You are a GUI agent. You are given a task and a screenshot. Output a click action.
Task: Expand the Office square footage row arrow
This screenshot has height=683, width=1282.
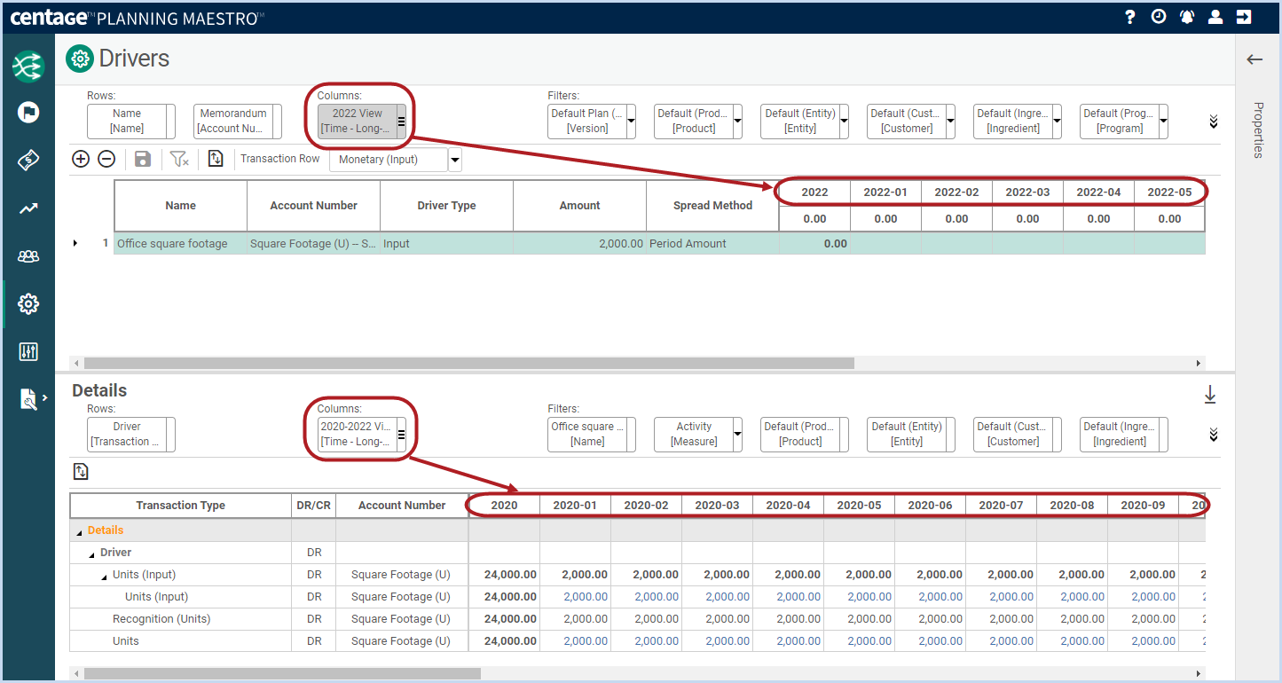[x=75, y=243]
